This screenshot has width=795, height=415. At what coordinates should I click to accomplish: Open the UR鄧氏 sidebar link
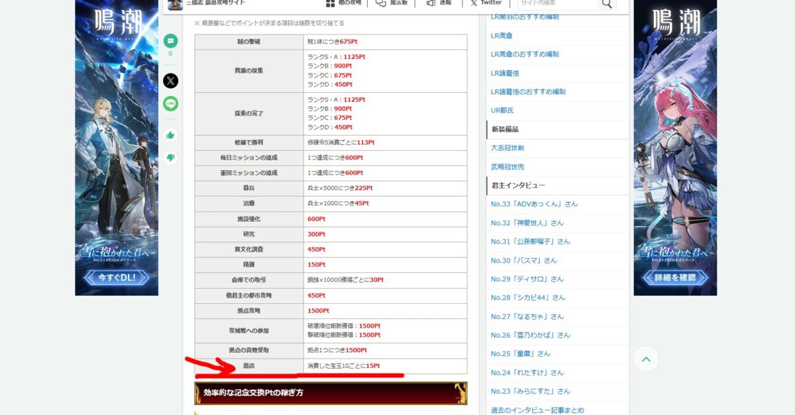point(502,110)
